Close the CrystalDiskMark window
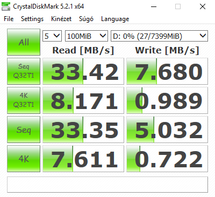 pyautogui.click(x=203, y=6)
